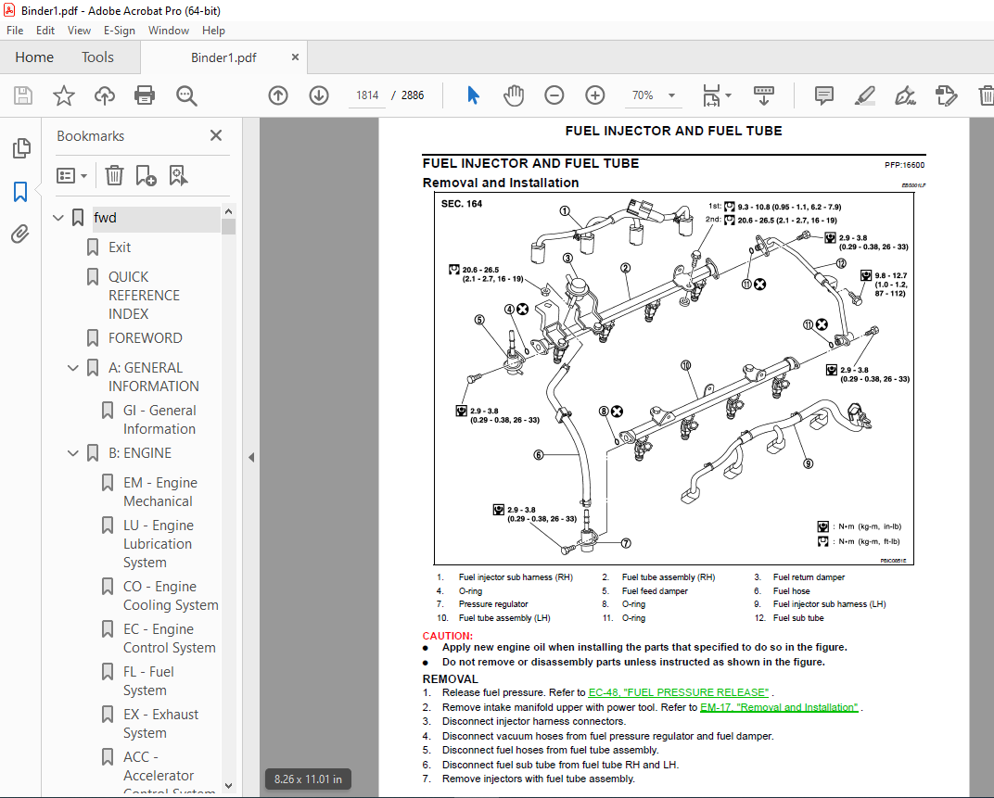Find current bookmark icon
This screenshot has height=798, width=994.
click(x=178, y=175)
